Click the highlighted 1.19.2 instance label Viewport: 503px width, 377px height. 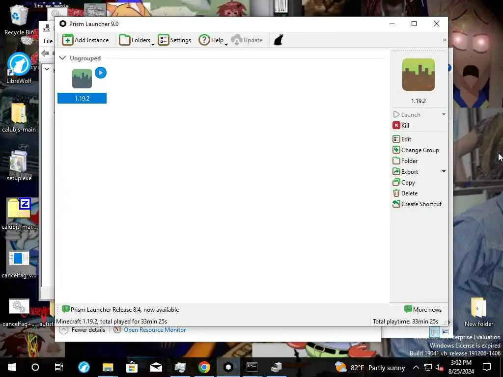82,98
